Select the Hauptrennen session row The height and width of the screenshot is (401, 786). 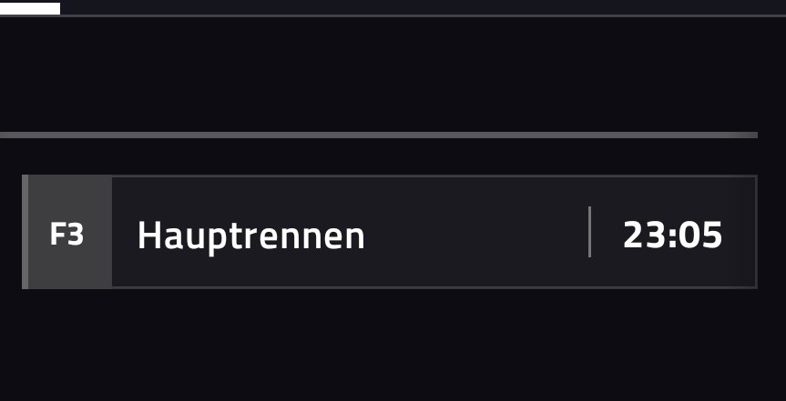(389, 233)
